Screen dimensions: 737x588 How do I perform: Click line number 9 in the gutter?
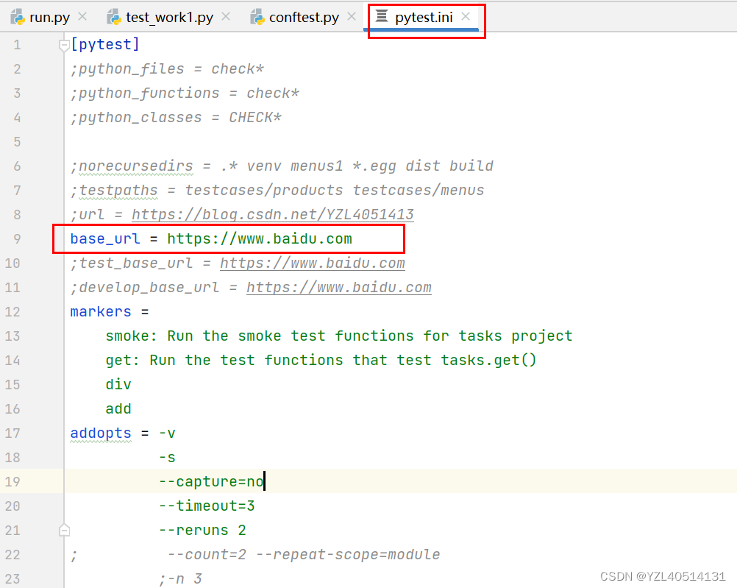pyautogui.click(x=17, y=238)
